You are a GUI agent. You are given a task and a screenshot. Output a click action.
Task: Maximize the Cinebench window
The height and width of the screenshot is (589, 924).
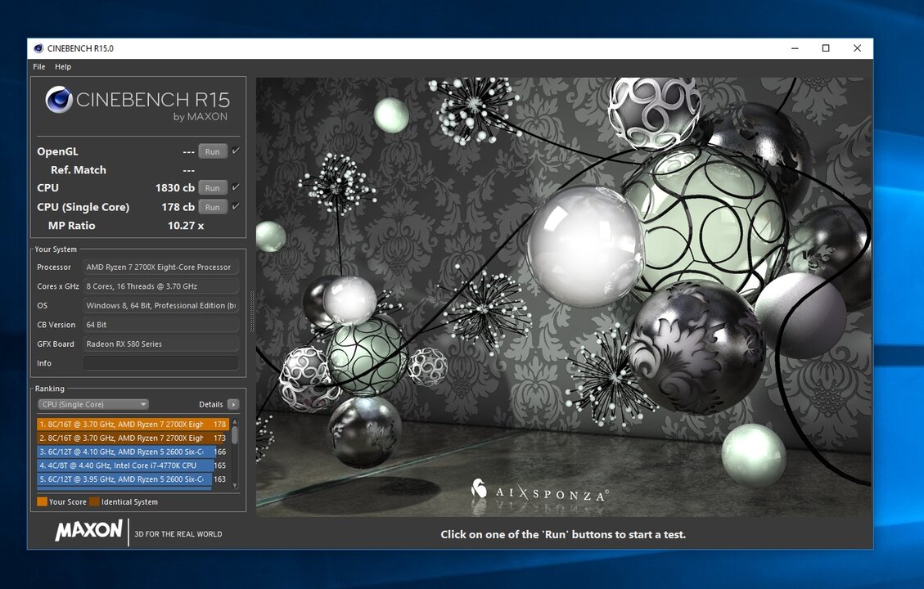click(826, 48)
